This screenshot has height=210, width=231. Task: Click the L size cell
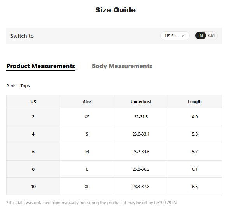[87, 169]
